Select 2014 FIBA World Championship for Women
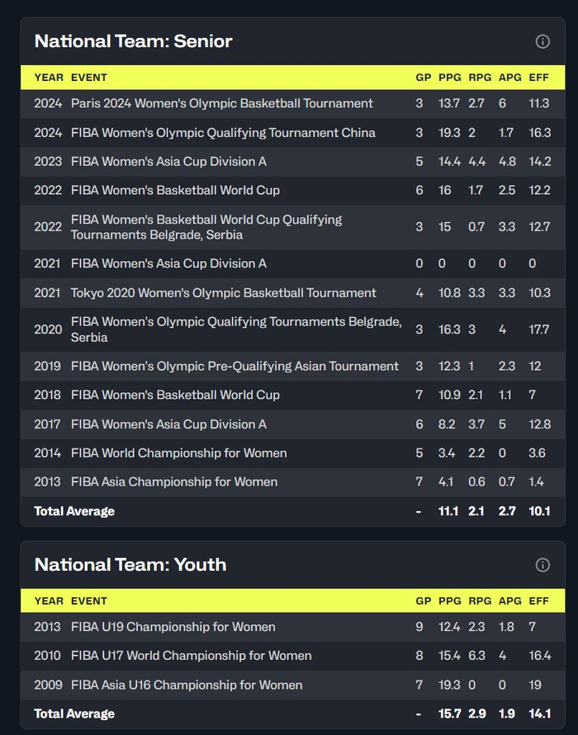Image resolution: width=578 pixels, height=735 pixels. point(178,453)
